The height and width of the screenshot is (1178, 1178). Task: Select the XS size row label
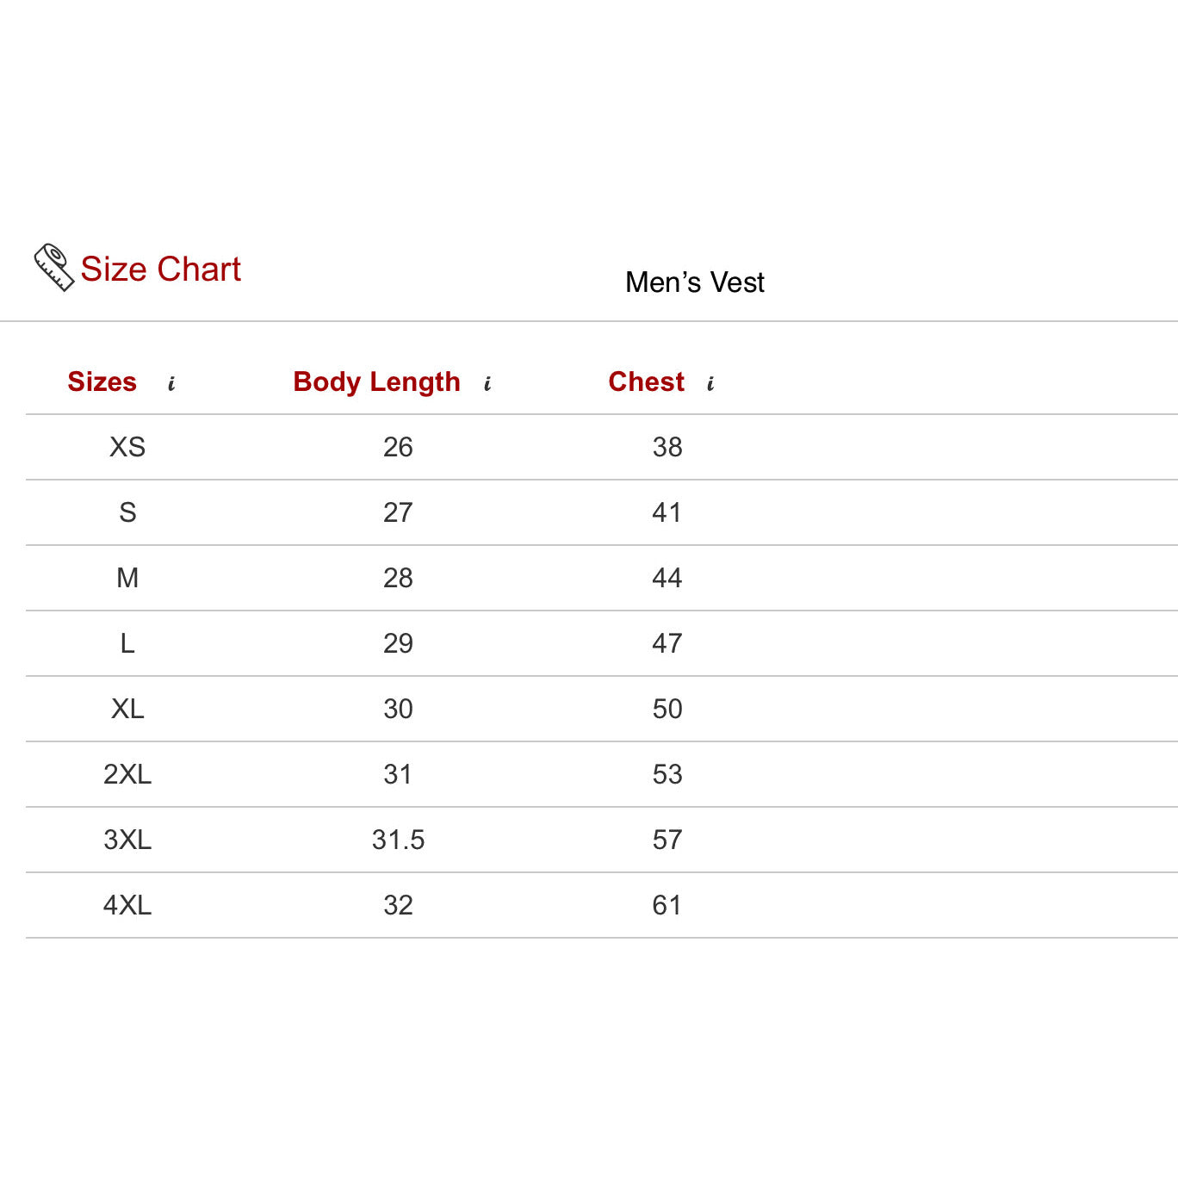point(127,448)
